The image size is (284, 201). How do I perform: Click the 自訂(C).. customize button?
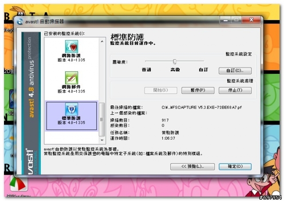click(x=235, y=71)
